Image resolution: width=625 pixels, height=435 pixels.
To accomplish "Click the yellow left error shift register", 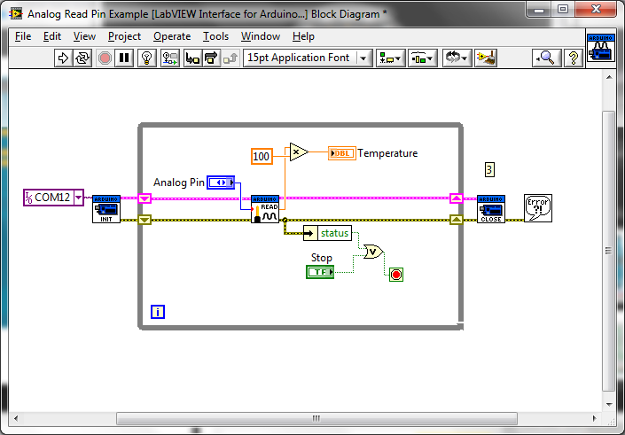I will tap(145, 220).
